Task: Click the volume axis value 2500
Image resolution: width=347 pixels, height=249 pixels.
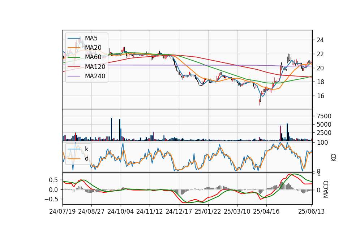Action: click(324, 133)
